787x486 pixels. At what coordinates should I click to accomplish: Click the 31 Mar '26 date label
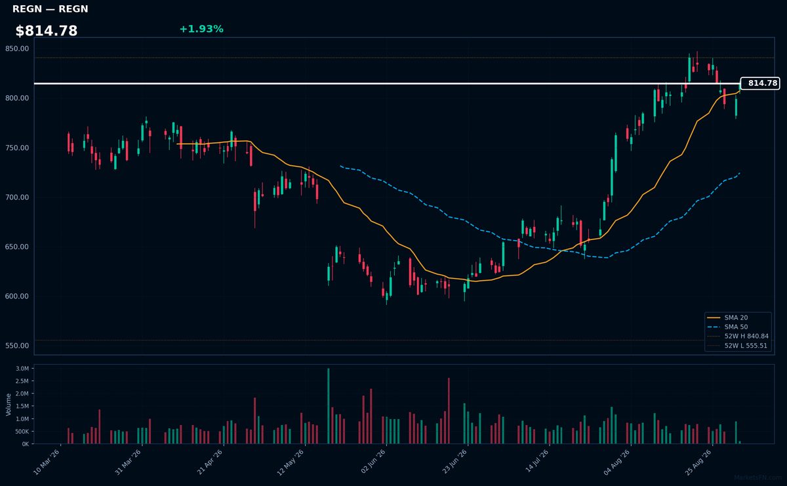[129, 461]
